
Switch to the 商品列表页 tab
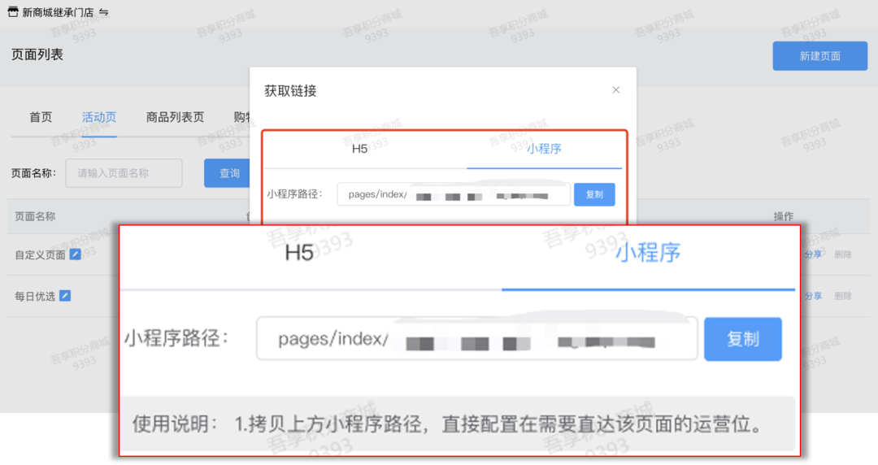[175, 117]
